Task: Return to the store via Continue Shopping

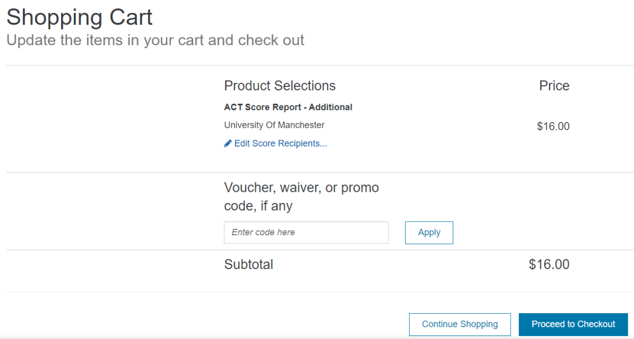Action: [460, 324]
